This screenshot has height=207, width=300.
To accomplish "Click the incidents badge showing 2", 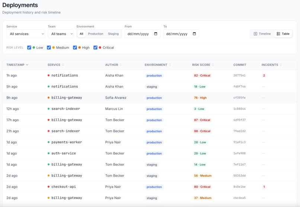I will point(264,75).
